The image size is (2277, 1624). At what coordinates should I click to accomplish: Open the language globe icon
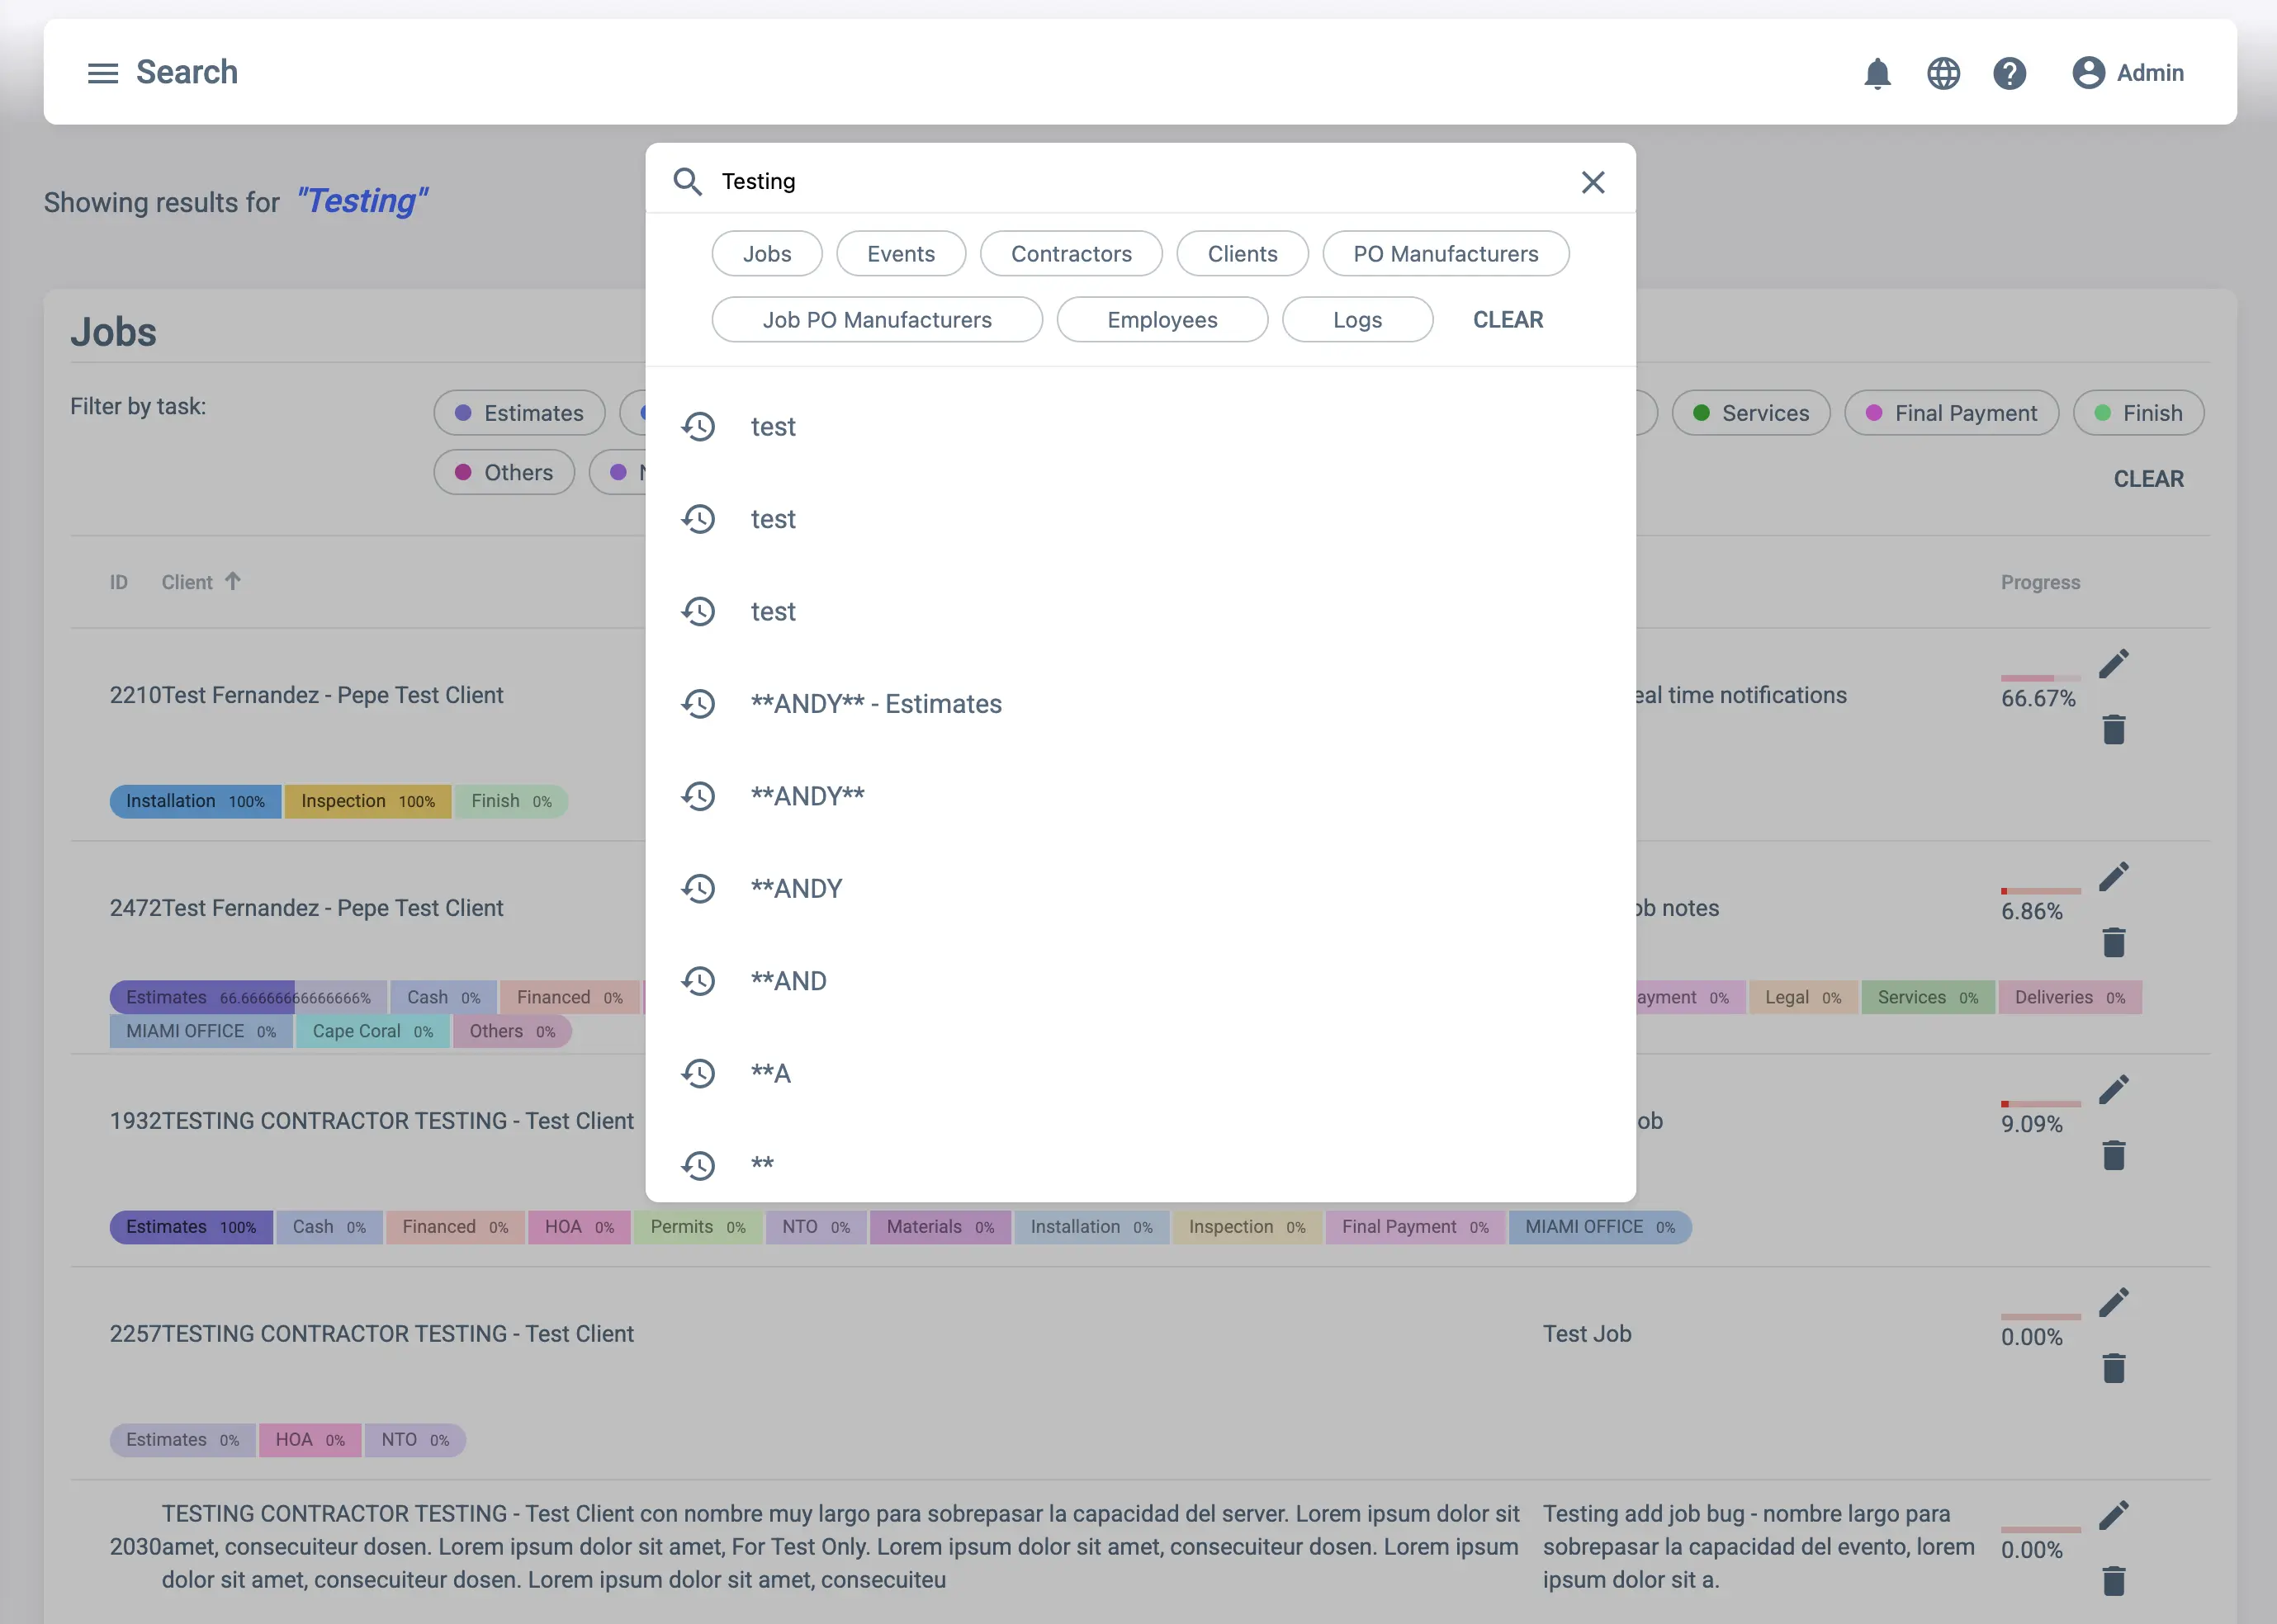(1943, 73)
